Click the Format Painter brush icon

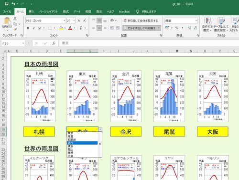click(15, 30)
